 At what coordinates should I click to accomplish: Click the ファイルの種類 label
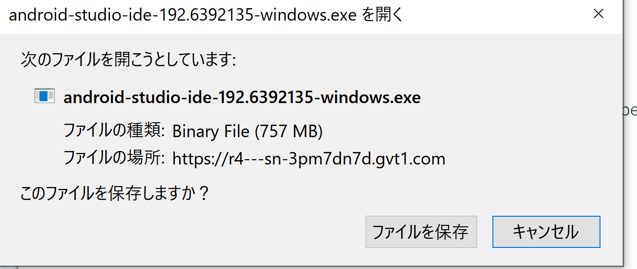(114, 130)
